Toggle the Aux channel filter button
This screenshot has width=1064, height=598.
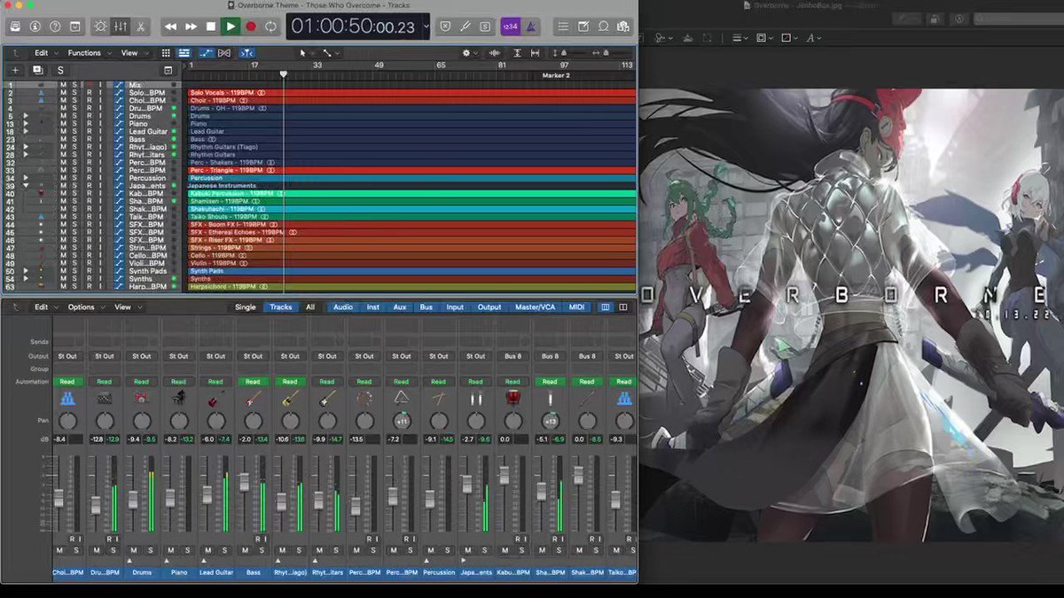(x=400, y=307)
